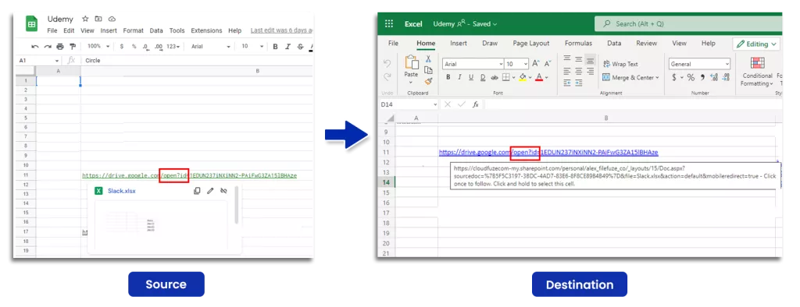The height and width of the screenshot is (307, 800).
Task: Increase decimal places in Google Sheets toolbar
Action: point(159,46)
